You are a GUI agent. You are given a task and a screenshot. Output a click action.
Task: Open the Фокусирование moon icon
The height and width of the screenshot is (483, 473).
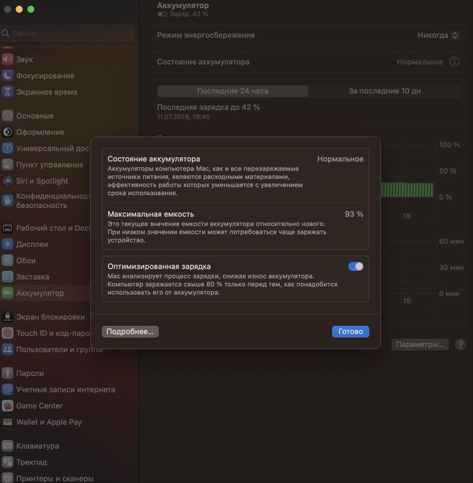click(8, 75)
